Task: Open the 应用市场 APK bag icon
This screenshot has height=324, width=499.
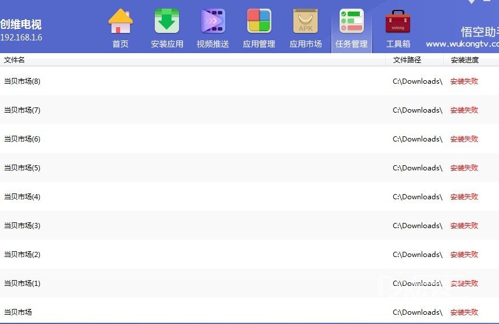Action: tap(306, 21)
